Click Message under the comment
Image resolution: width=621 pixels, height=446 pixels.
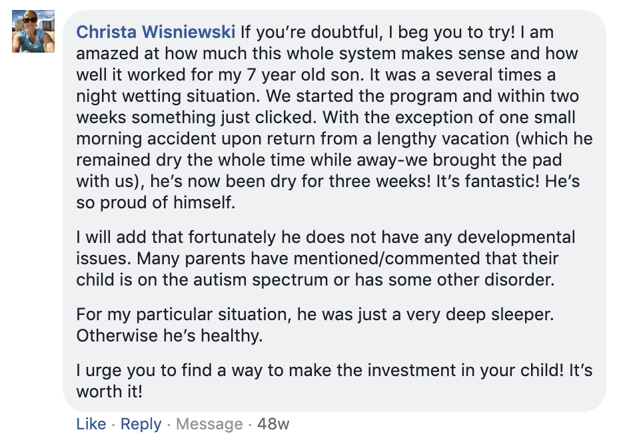pos(209,424)
